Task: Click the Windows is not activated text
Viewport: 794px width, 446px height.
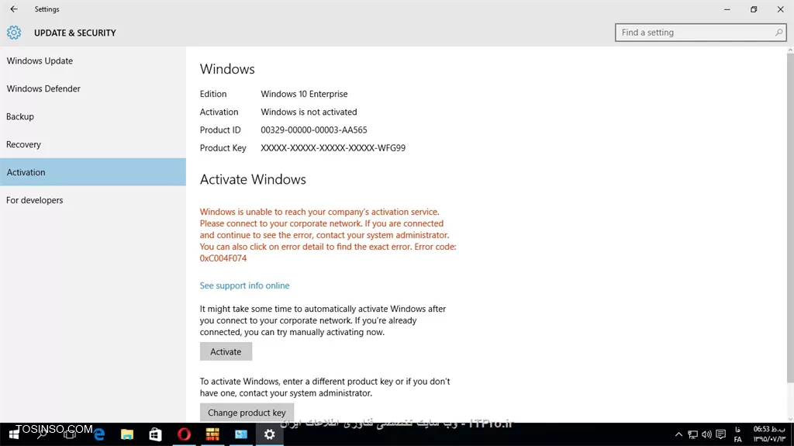Action: (x=309, y=112)
